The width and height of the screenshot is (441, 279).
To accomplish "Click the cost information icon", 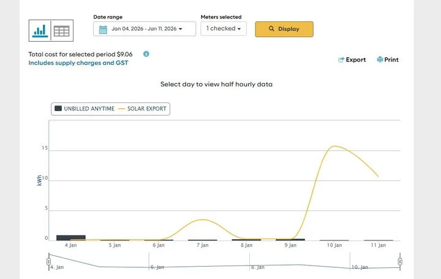I will coord(146,54).
